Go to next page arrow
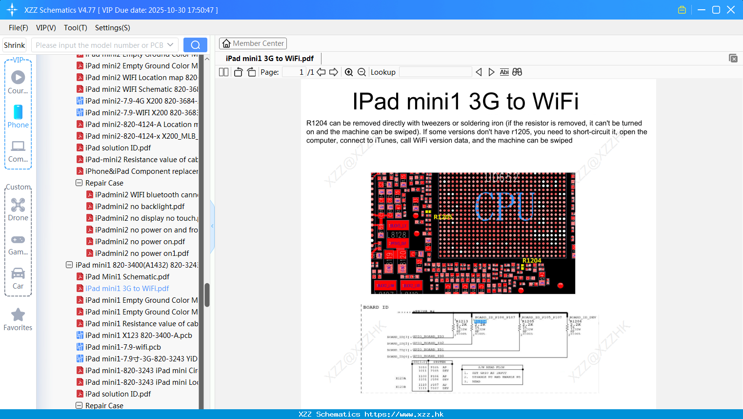This screenshot has width=743, height=419. click(x=334, y=72)
